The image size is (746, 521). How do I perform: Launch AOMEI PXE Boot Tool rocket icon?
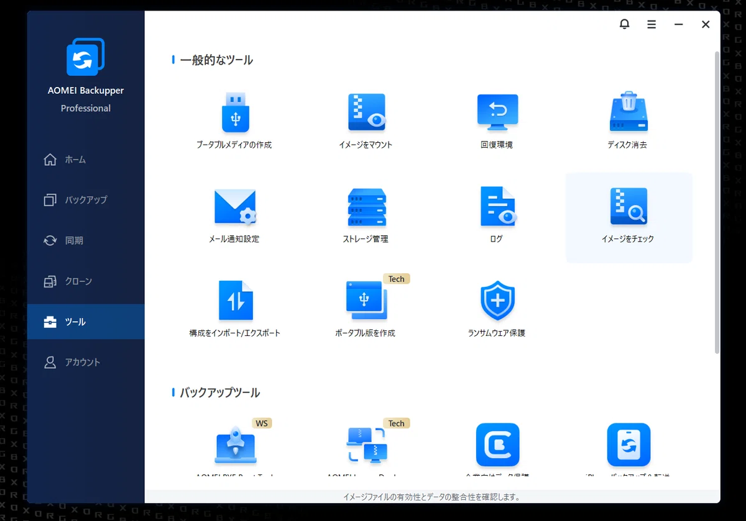pos(236,445)
